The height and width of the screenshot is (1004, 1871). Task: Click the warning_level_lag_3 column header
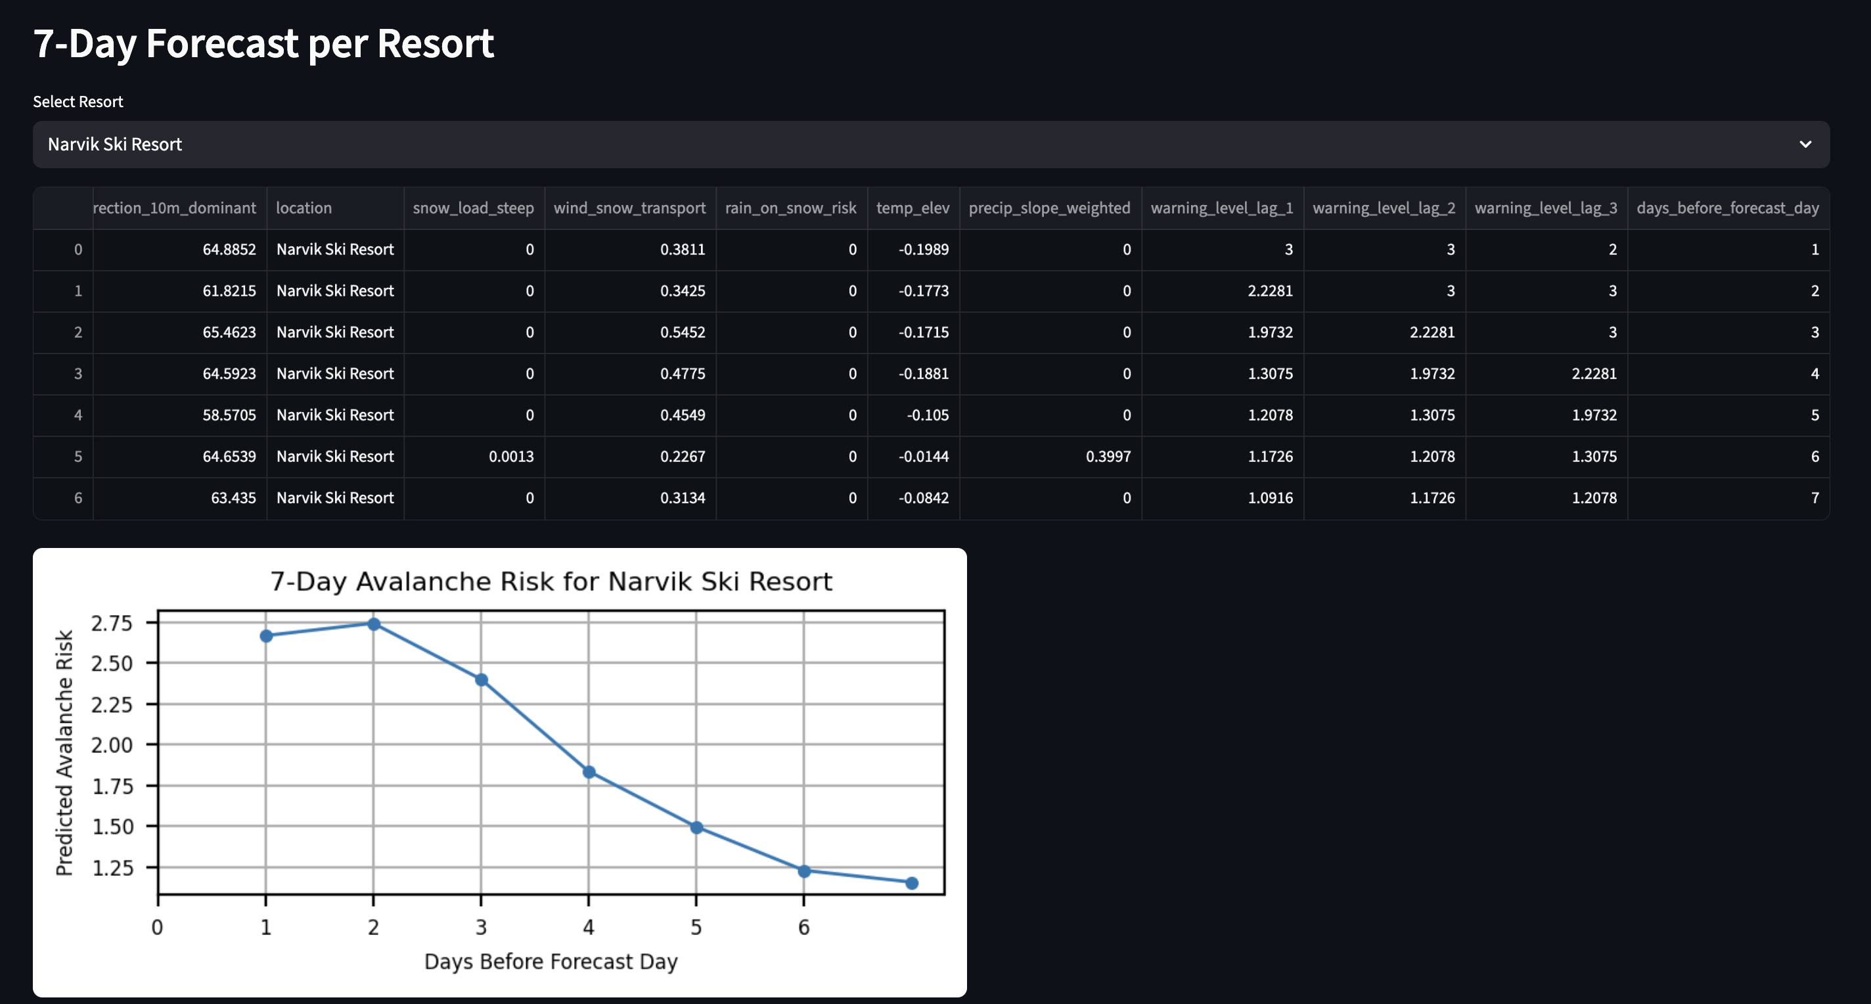coord(1546,208)
